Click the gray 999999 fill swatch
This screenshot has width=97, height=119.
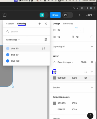(x=54, y=78)
